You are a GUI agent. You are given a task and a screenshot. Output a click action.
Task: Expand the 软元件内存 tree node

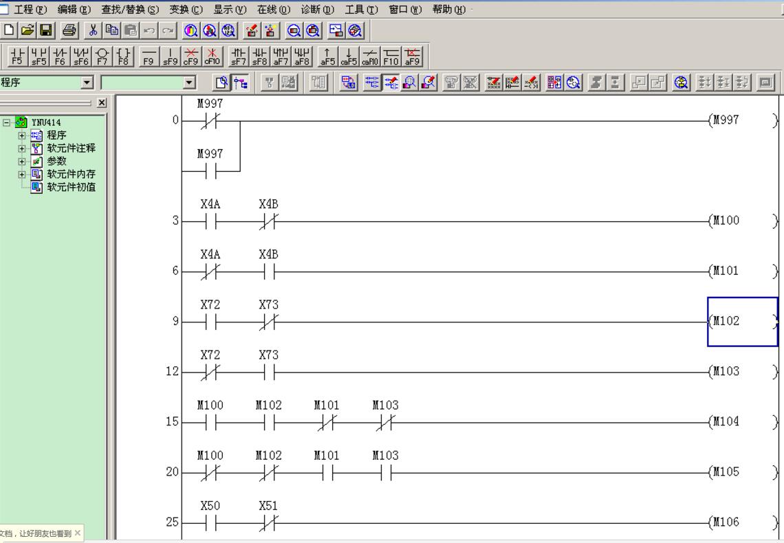click(x=21, y=175)
